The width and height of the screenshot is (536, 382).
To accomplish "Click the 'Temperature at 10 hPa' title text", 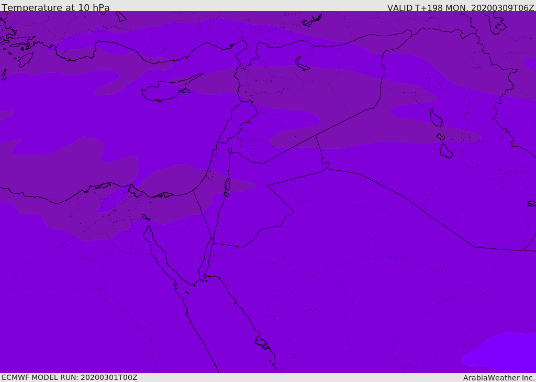I will pyautogui.click(x=55, y=7).
